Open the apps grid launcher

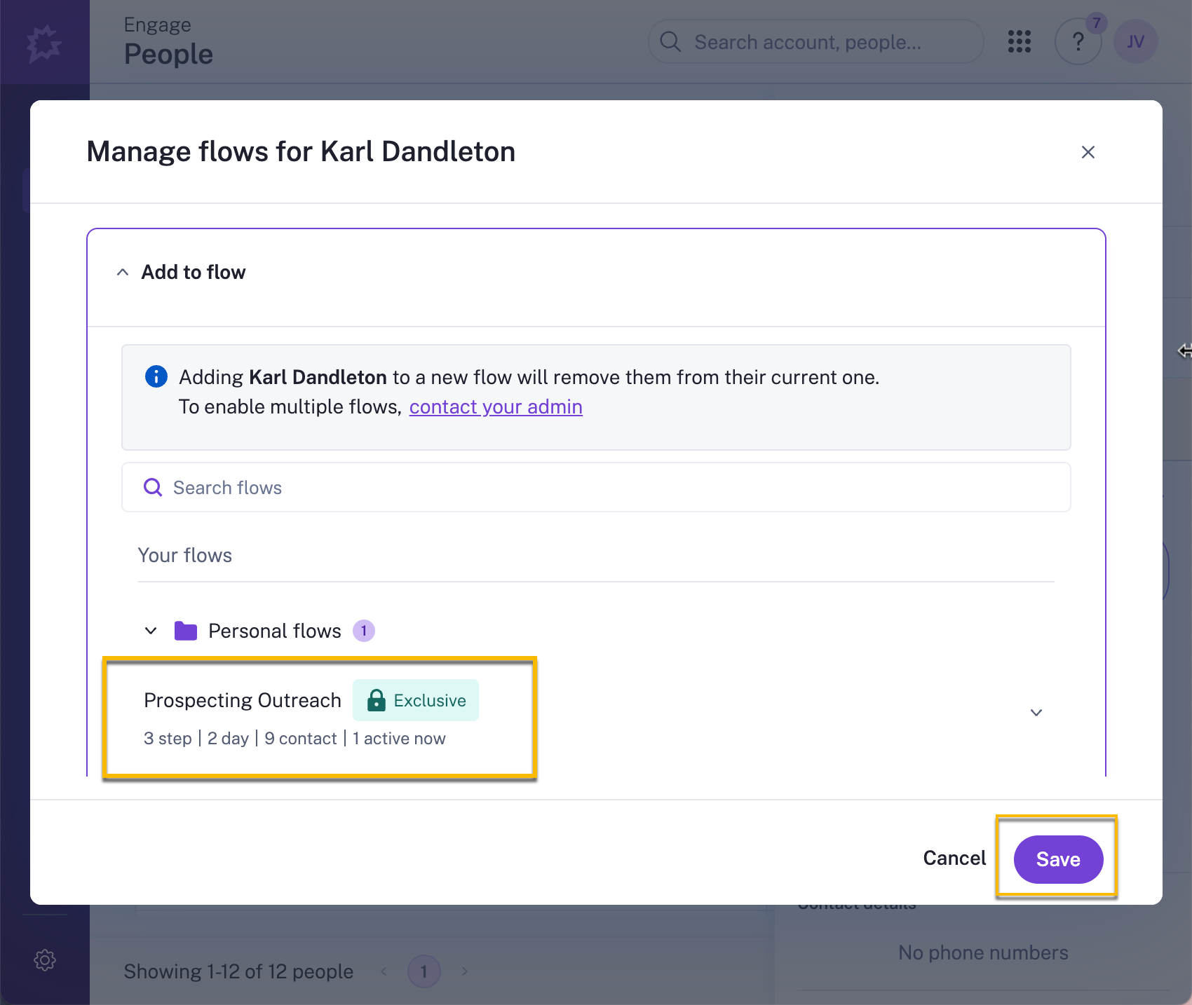coord(1019,41)
